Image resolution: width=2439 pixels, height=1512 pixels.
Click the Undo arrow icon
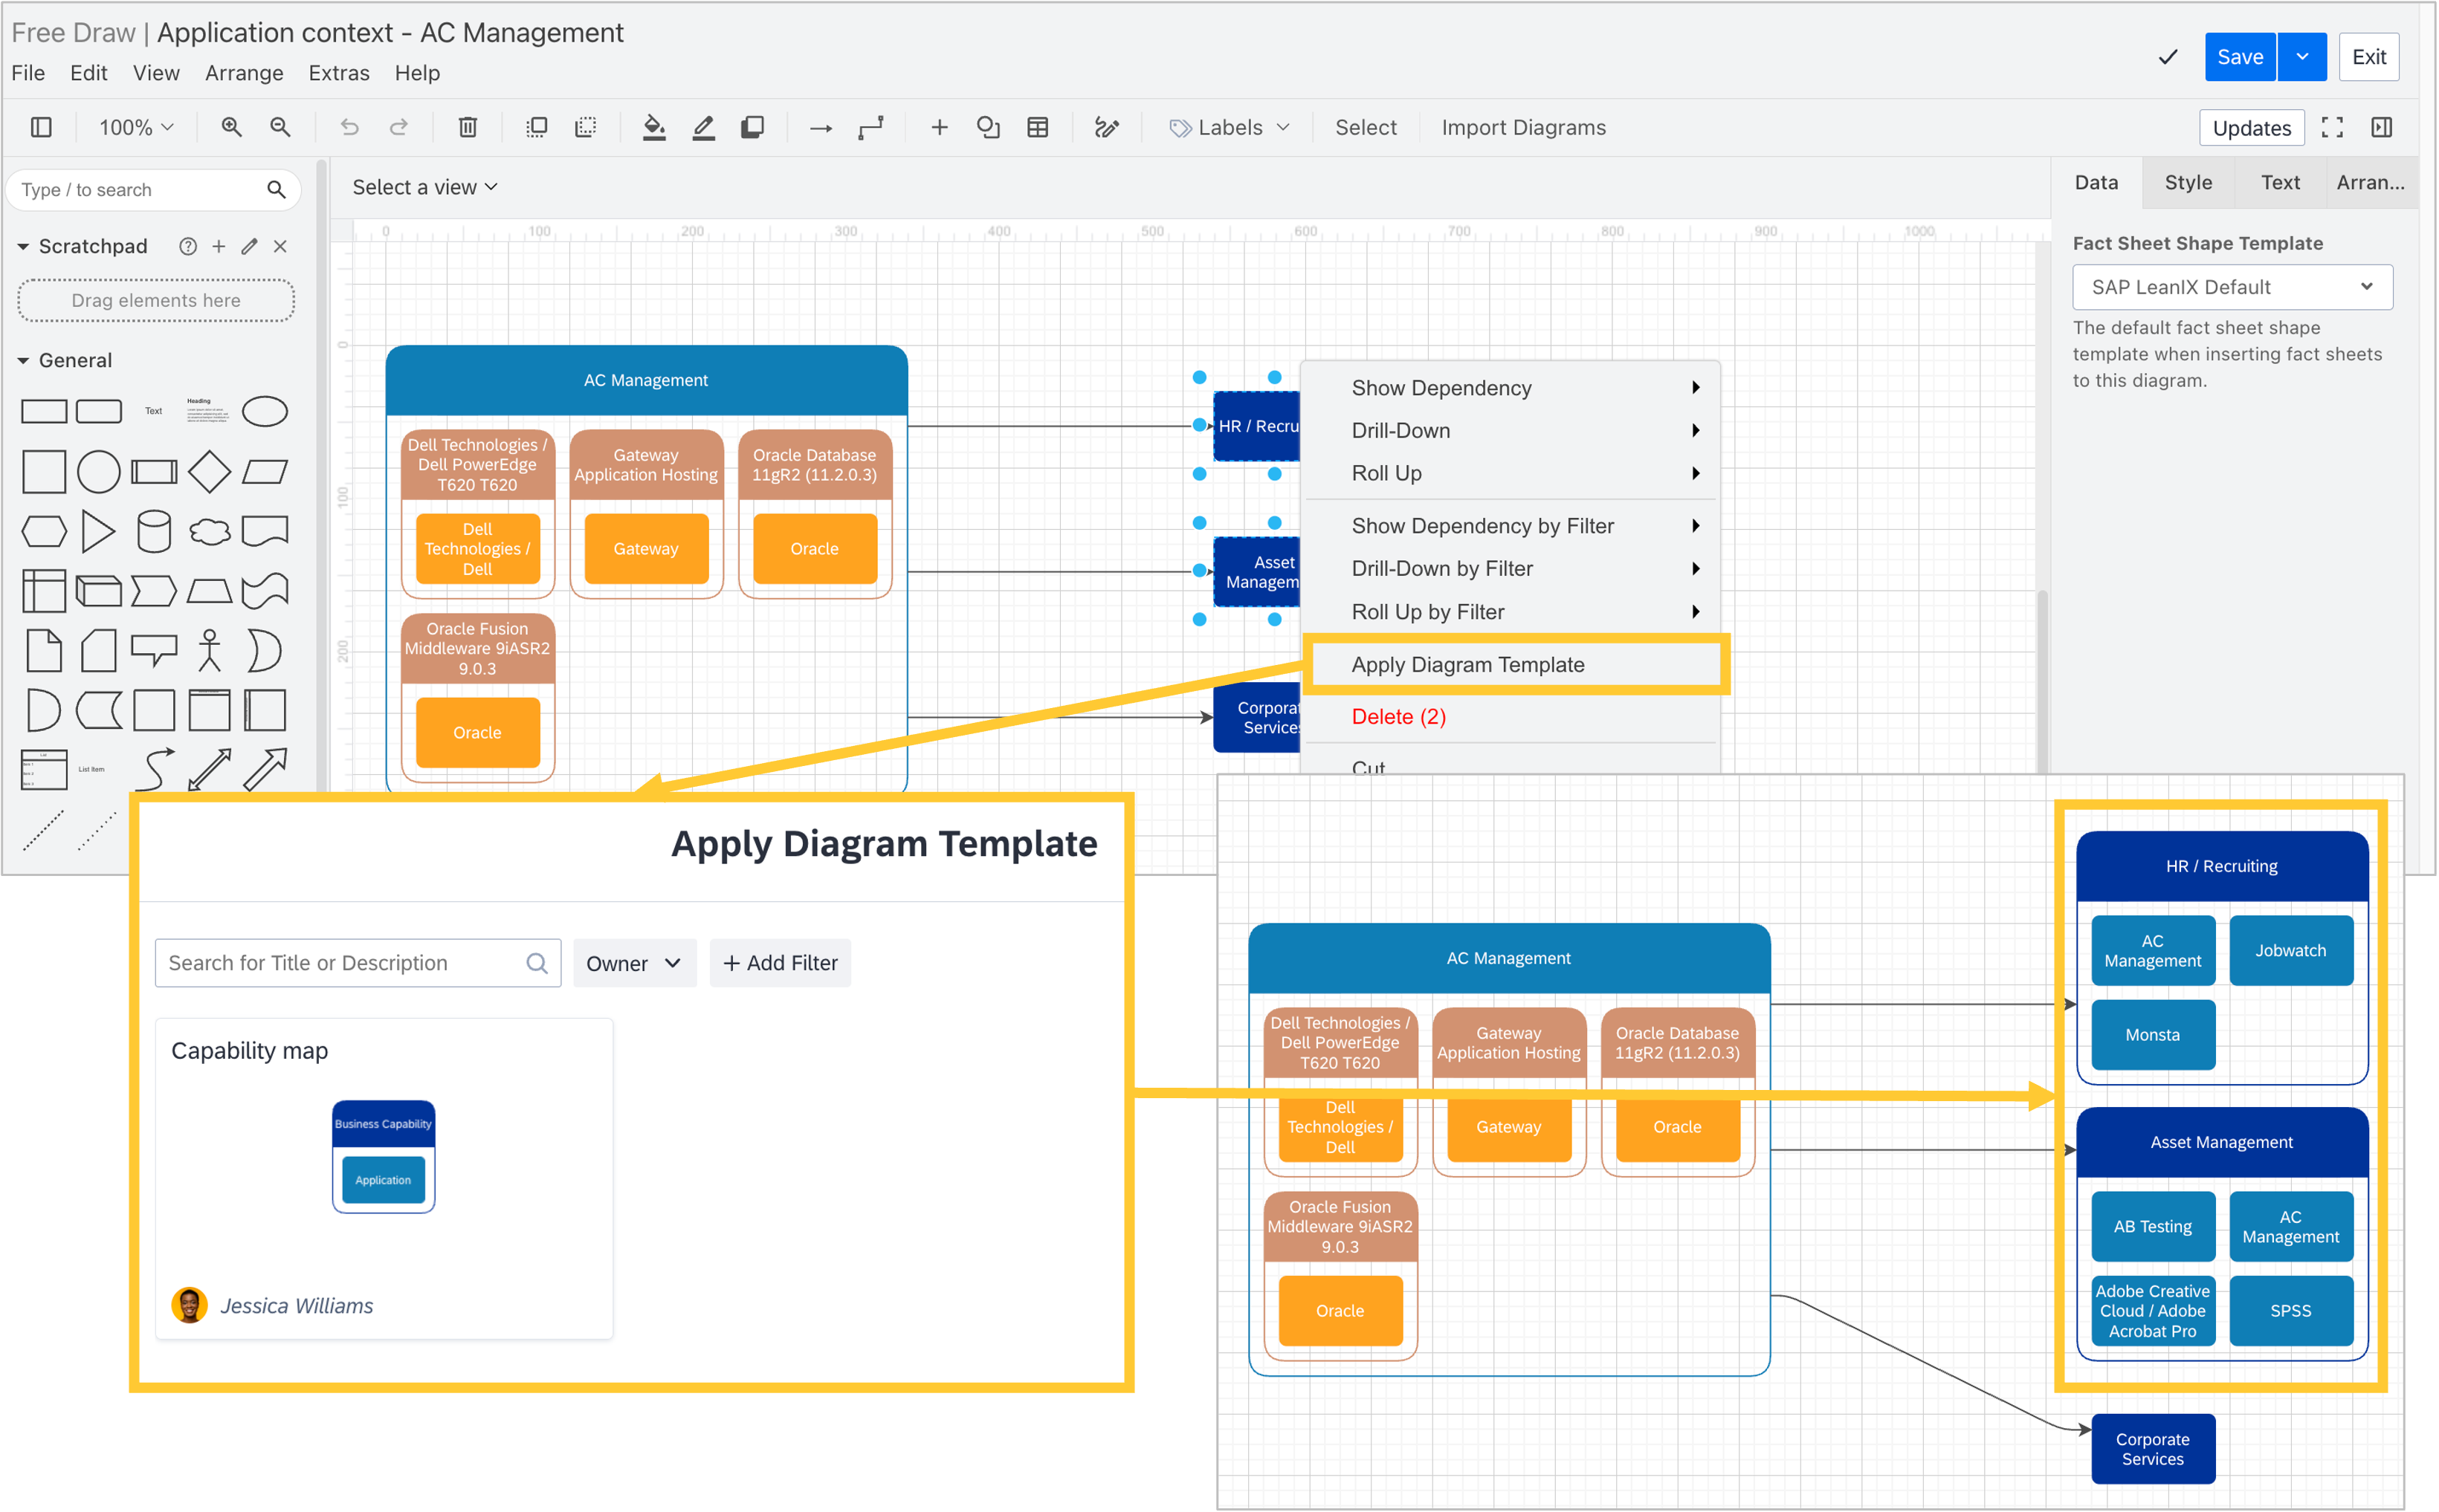(x=349, y=127)
